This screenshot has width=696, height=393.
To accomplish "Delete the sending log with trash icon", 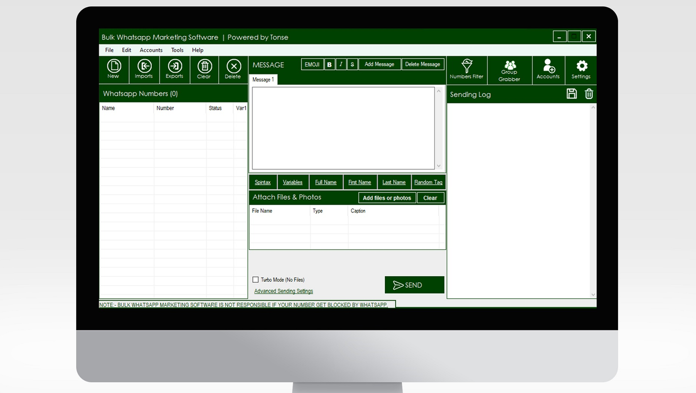I will click(x=589, y=94).
